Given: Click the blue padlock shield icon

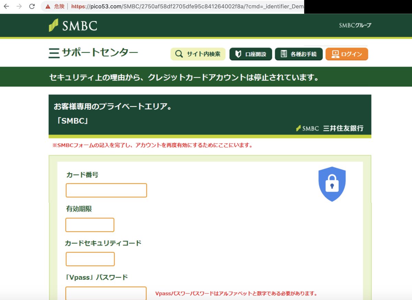Looking at the screenshot, I should pos(332,184).
